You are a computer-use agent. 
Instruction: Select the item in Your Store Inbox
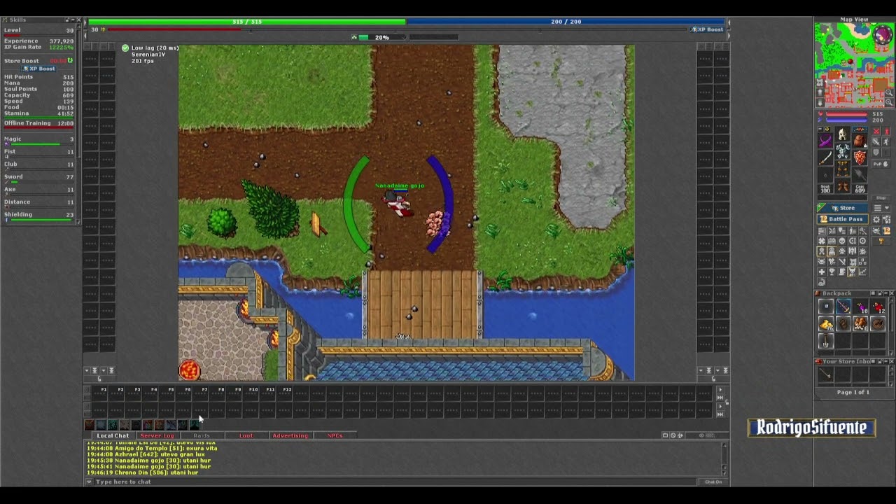pos(826,374)
